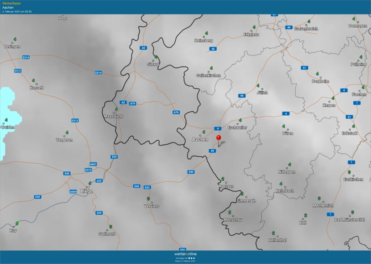The image size is (371, 264).
Task: Click the Heinsberg city label
Action: [204, 41]
